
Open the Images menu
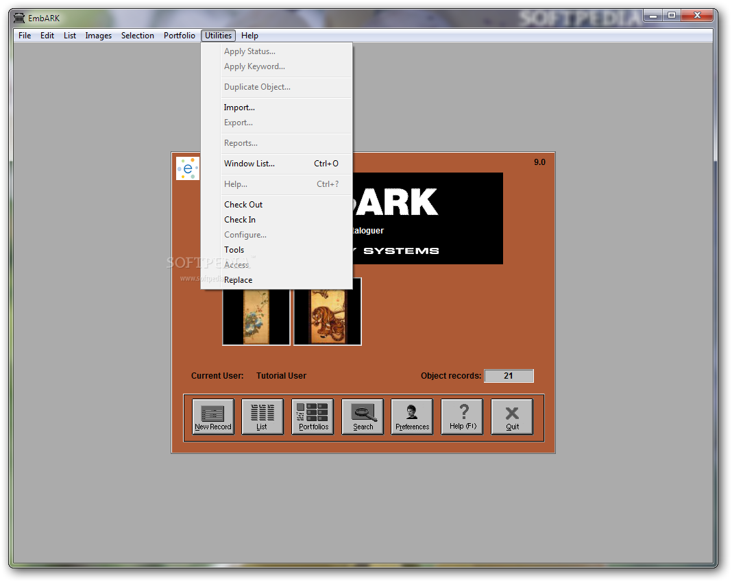pyautogui.click(x=99, y=36)
